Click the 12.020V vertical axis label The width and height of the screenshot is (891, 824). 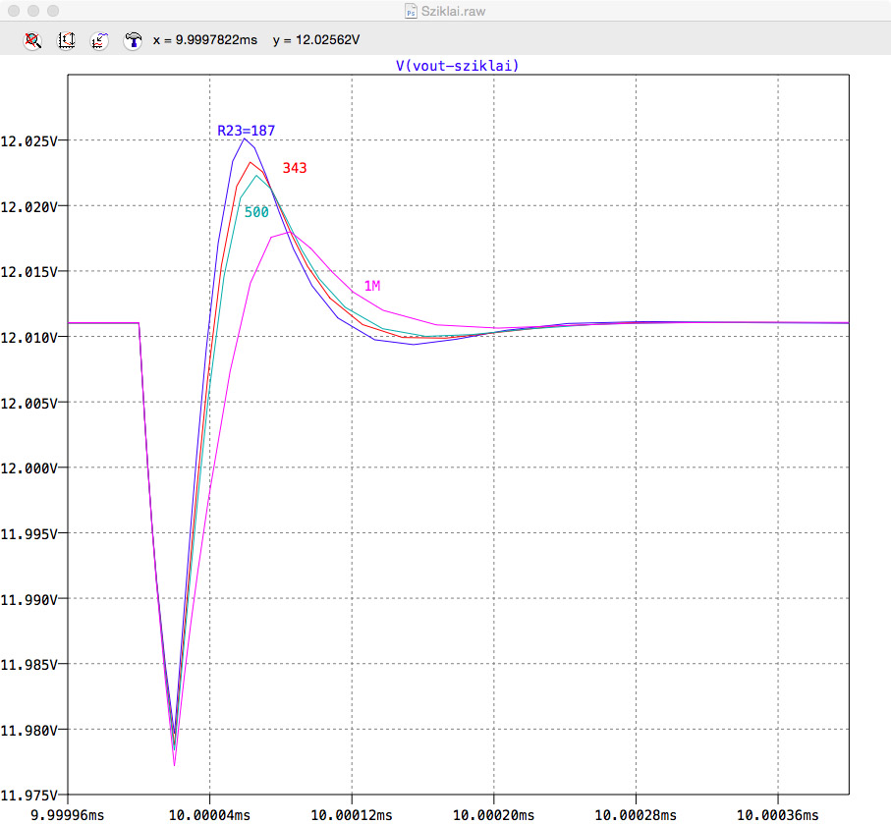coord(29,207)
